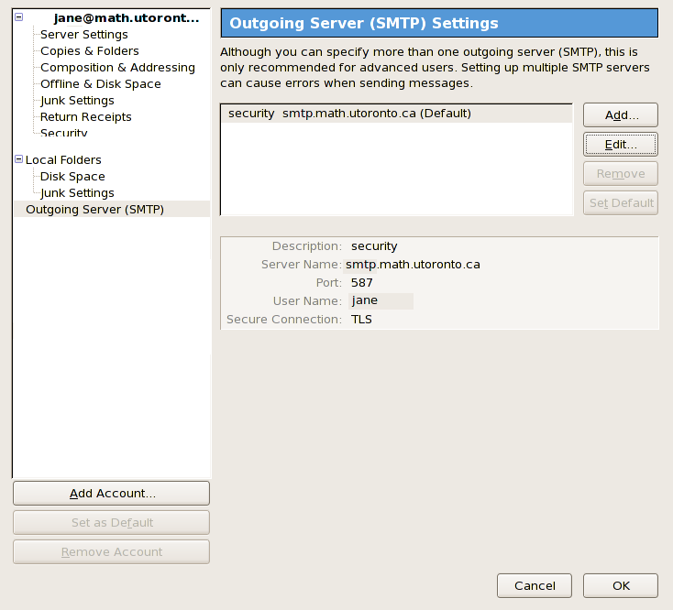Screen dimensions: 673x610
Task: Open the Security settings item
Action: click(63, 133)
